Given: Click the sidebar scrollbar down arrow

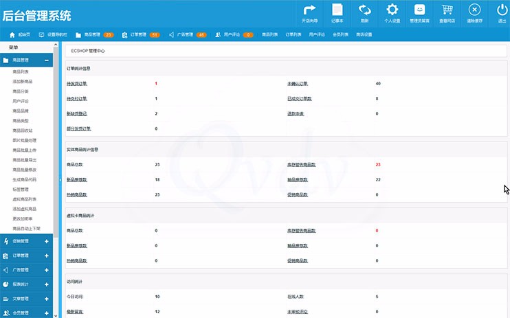Looking at the screenshot, I should coord(56,315).
